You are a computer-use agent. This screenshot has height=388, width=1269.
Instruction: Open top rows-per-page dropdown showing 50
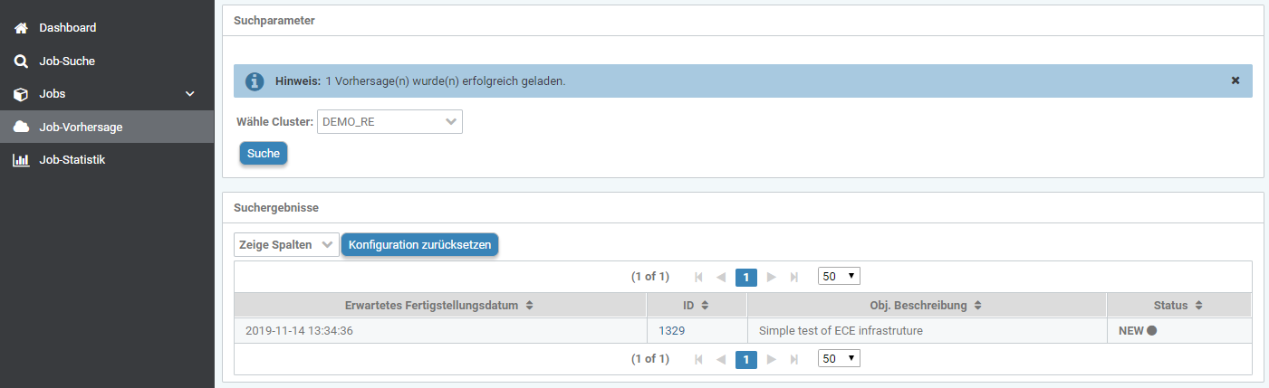click(838, 277)
